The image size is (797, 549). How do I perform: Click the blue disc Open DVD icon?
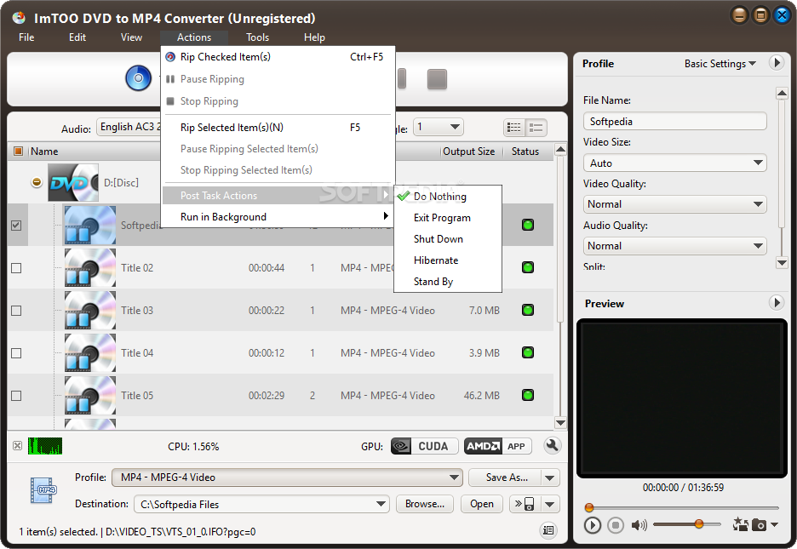(138, 78)
